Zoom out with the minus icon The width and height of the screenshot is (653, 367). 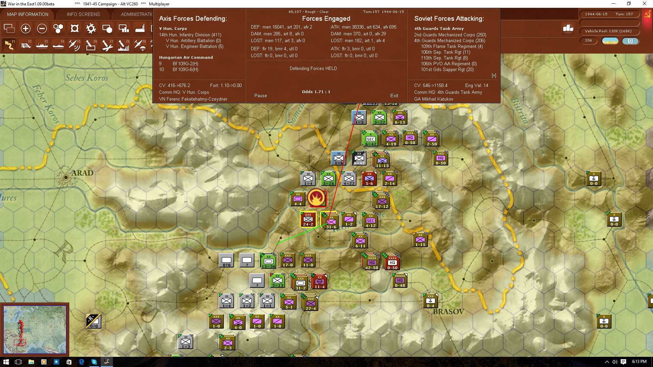42,29
